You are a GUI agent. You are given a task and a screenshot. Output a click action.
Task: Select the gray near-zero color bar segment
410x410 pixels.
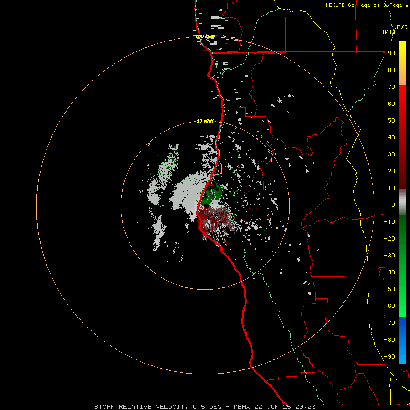coord(402,202)
